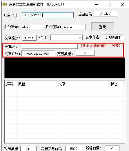Click the 序号 column header
129x151 pixels.
point(10,84)
